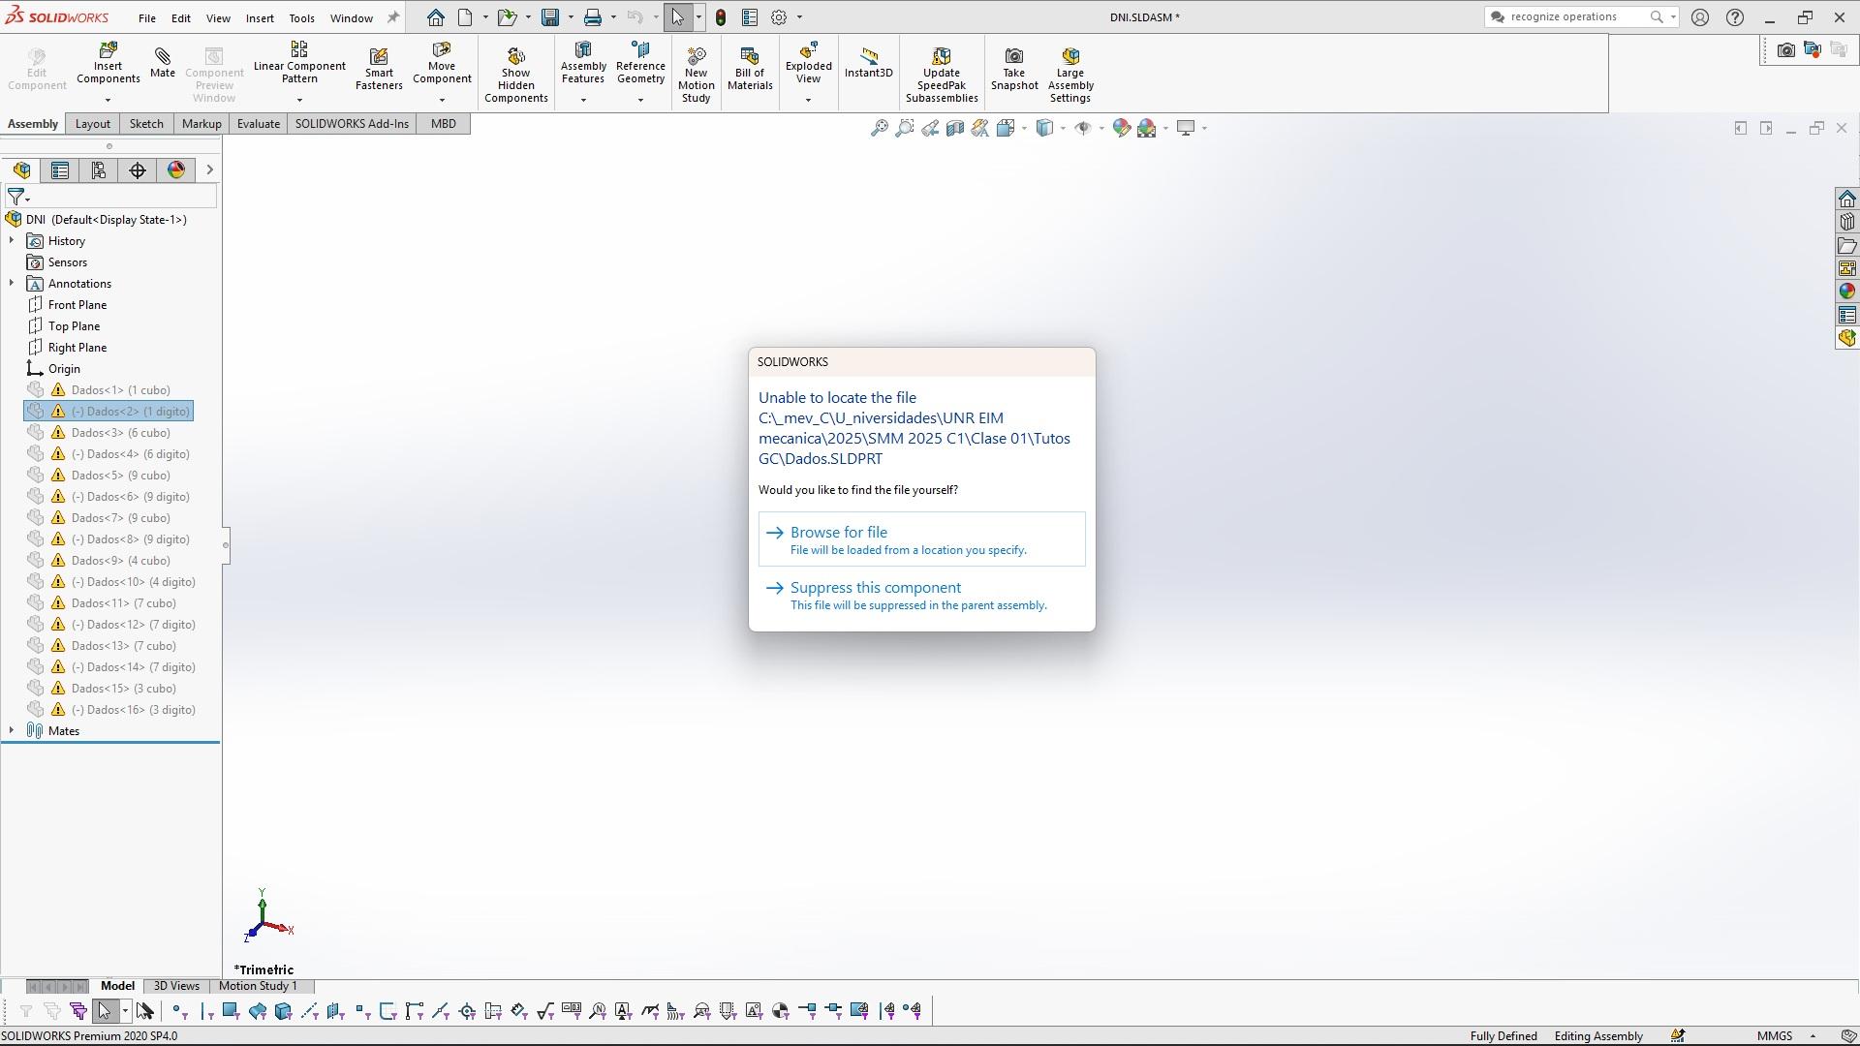Select Dados<1> (1 cubo) component
Image resolution: width=1860 pixels, height=1046 pixels.
[120, 390]
